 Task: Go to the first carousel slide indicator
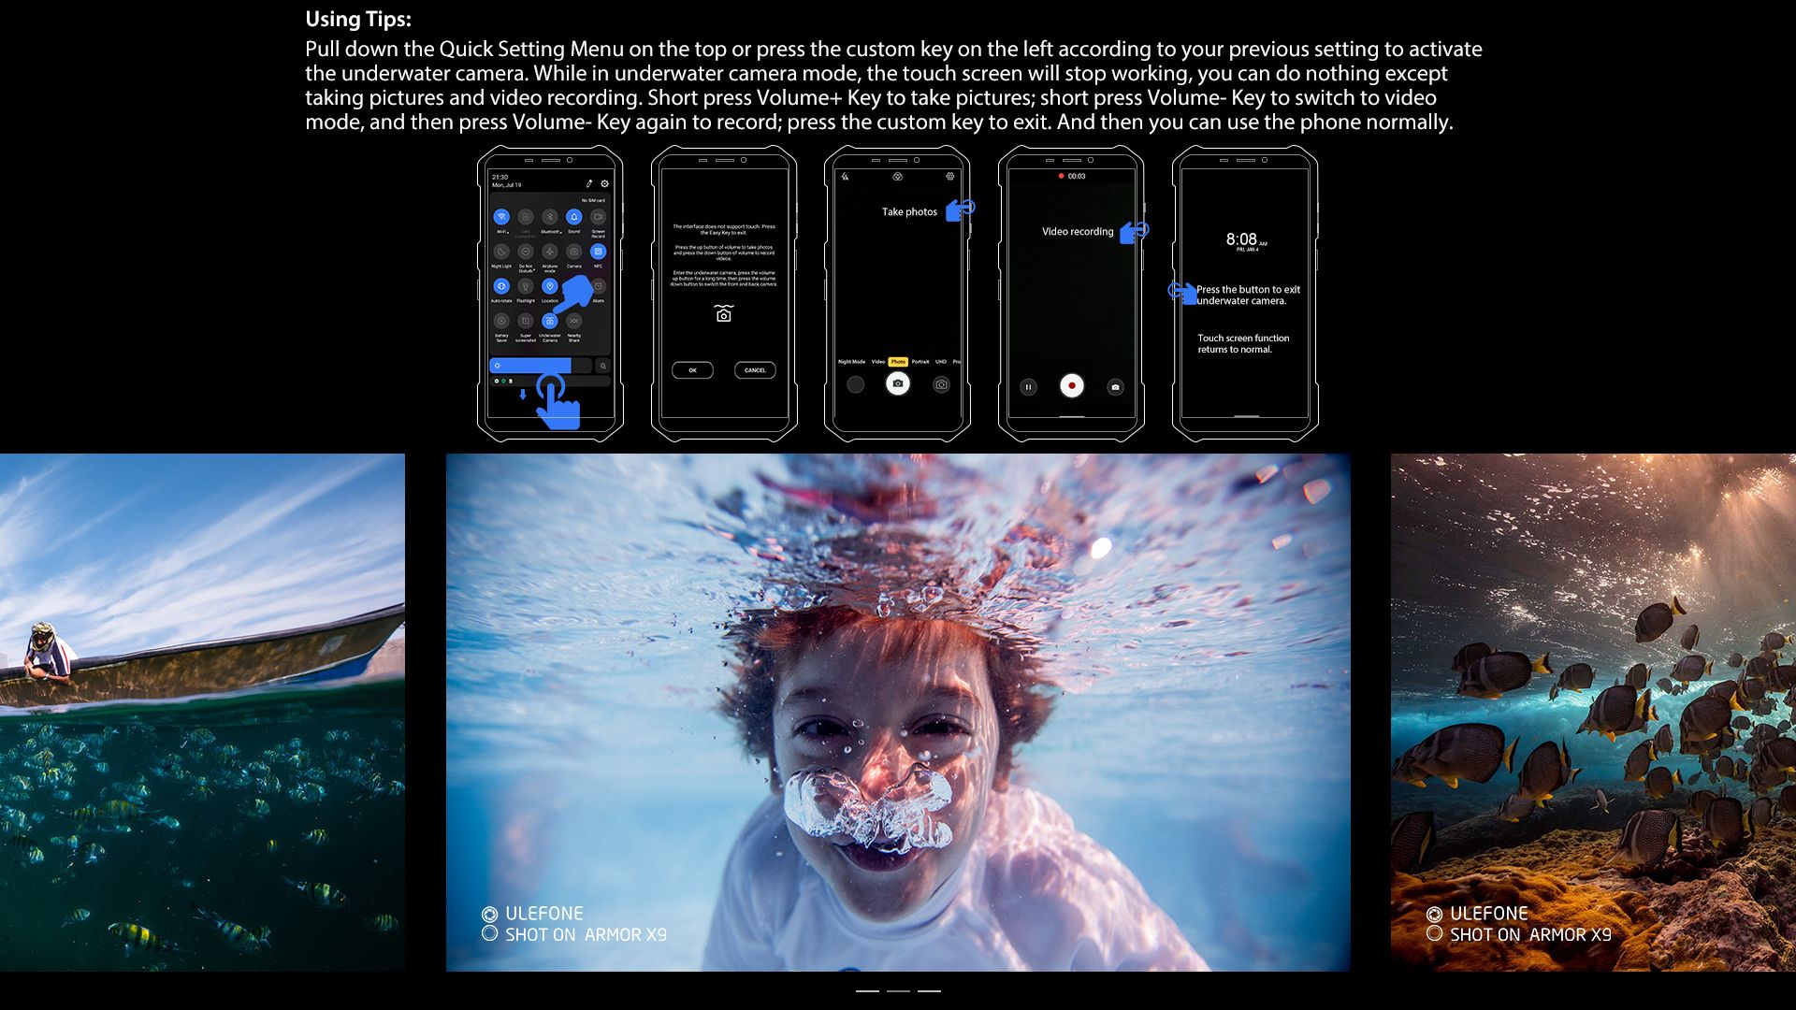[x=867, y=990]
